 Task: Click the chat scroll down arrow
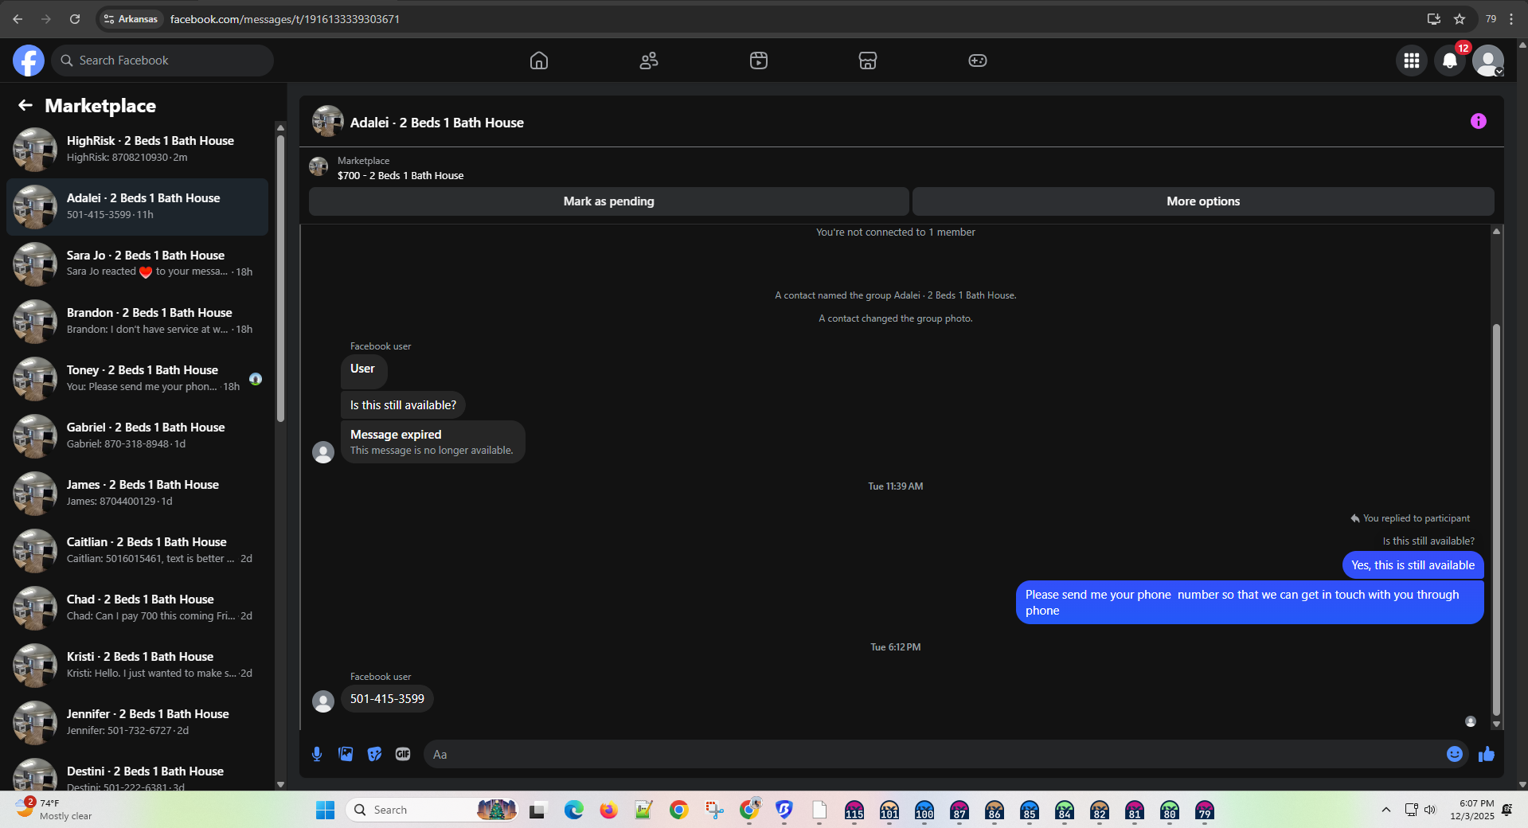[x=1496, y=724]
